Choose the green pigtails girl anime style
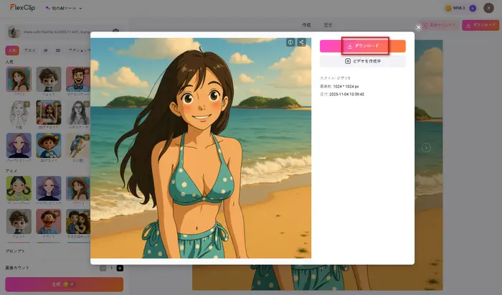This screenshot has height=295, width=502. point(19,188)
